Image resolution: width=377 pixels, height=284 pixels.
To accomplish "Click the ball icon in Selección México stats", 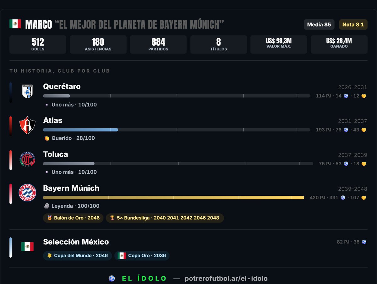I will click(x=364, y=242).
